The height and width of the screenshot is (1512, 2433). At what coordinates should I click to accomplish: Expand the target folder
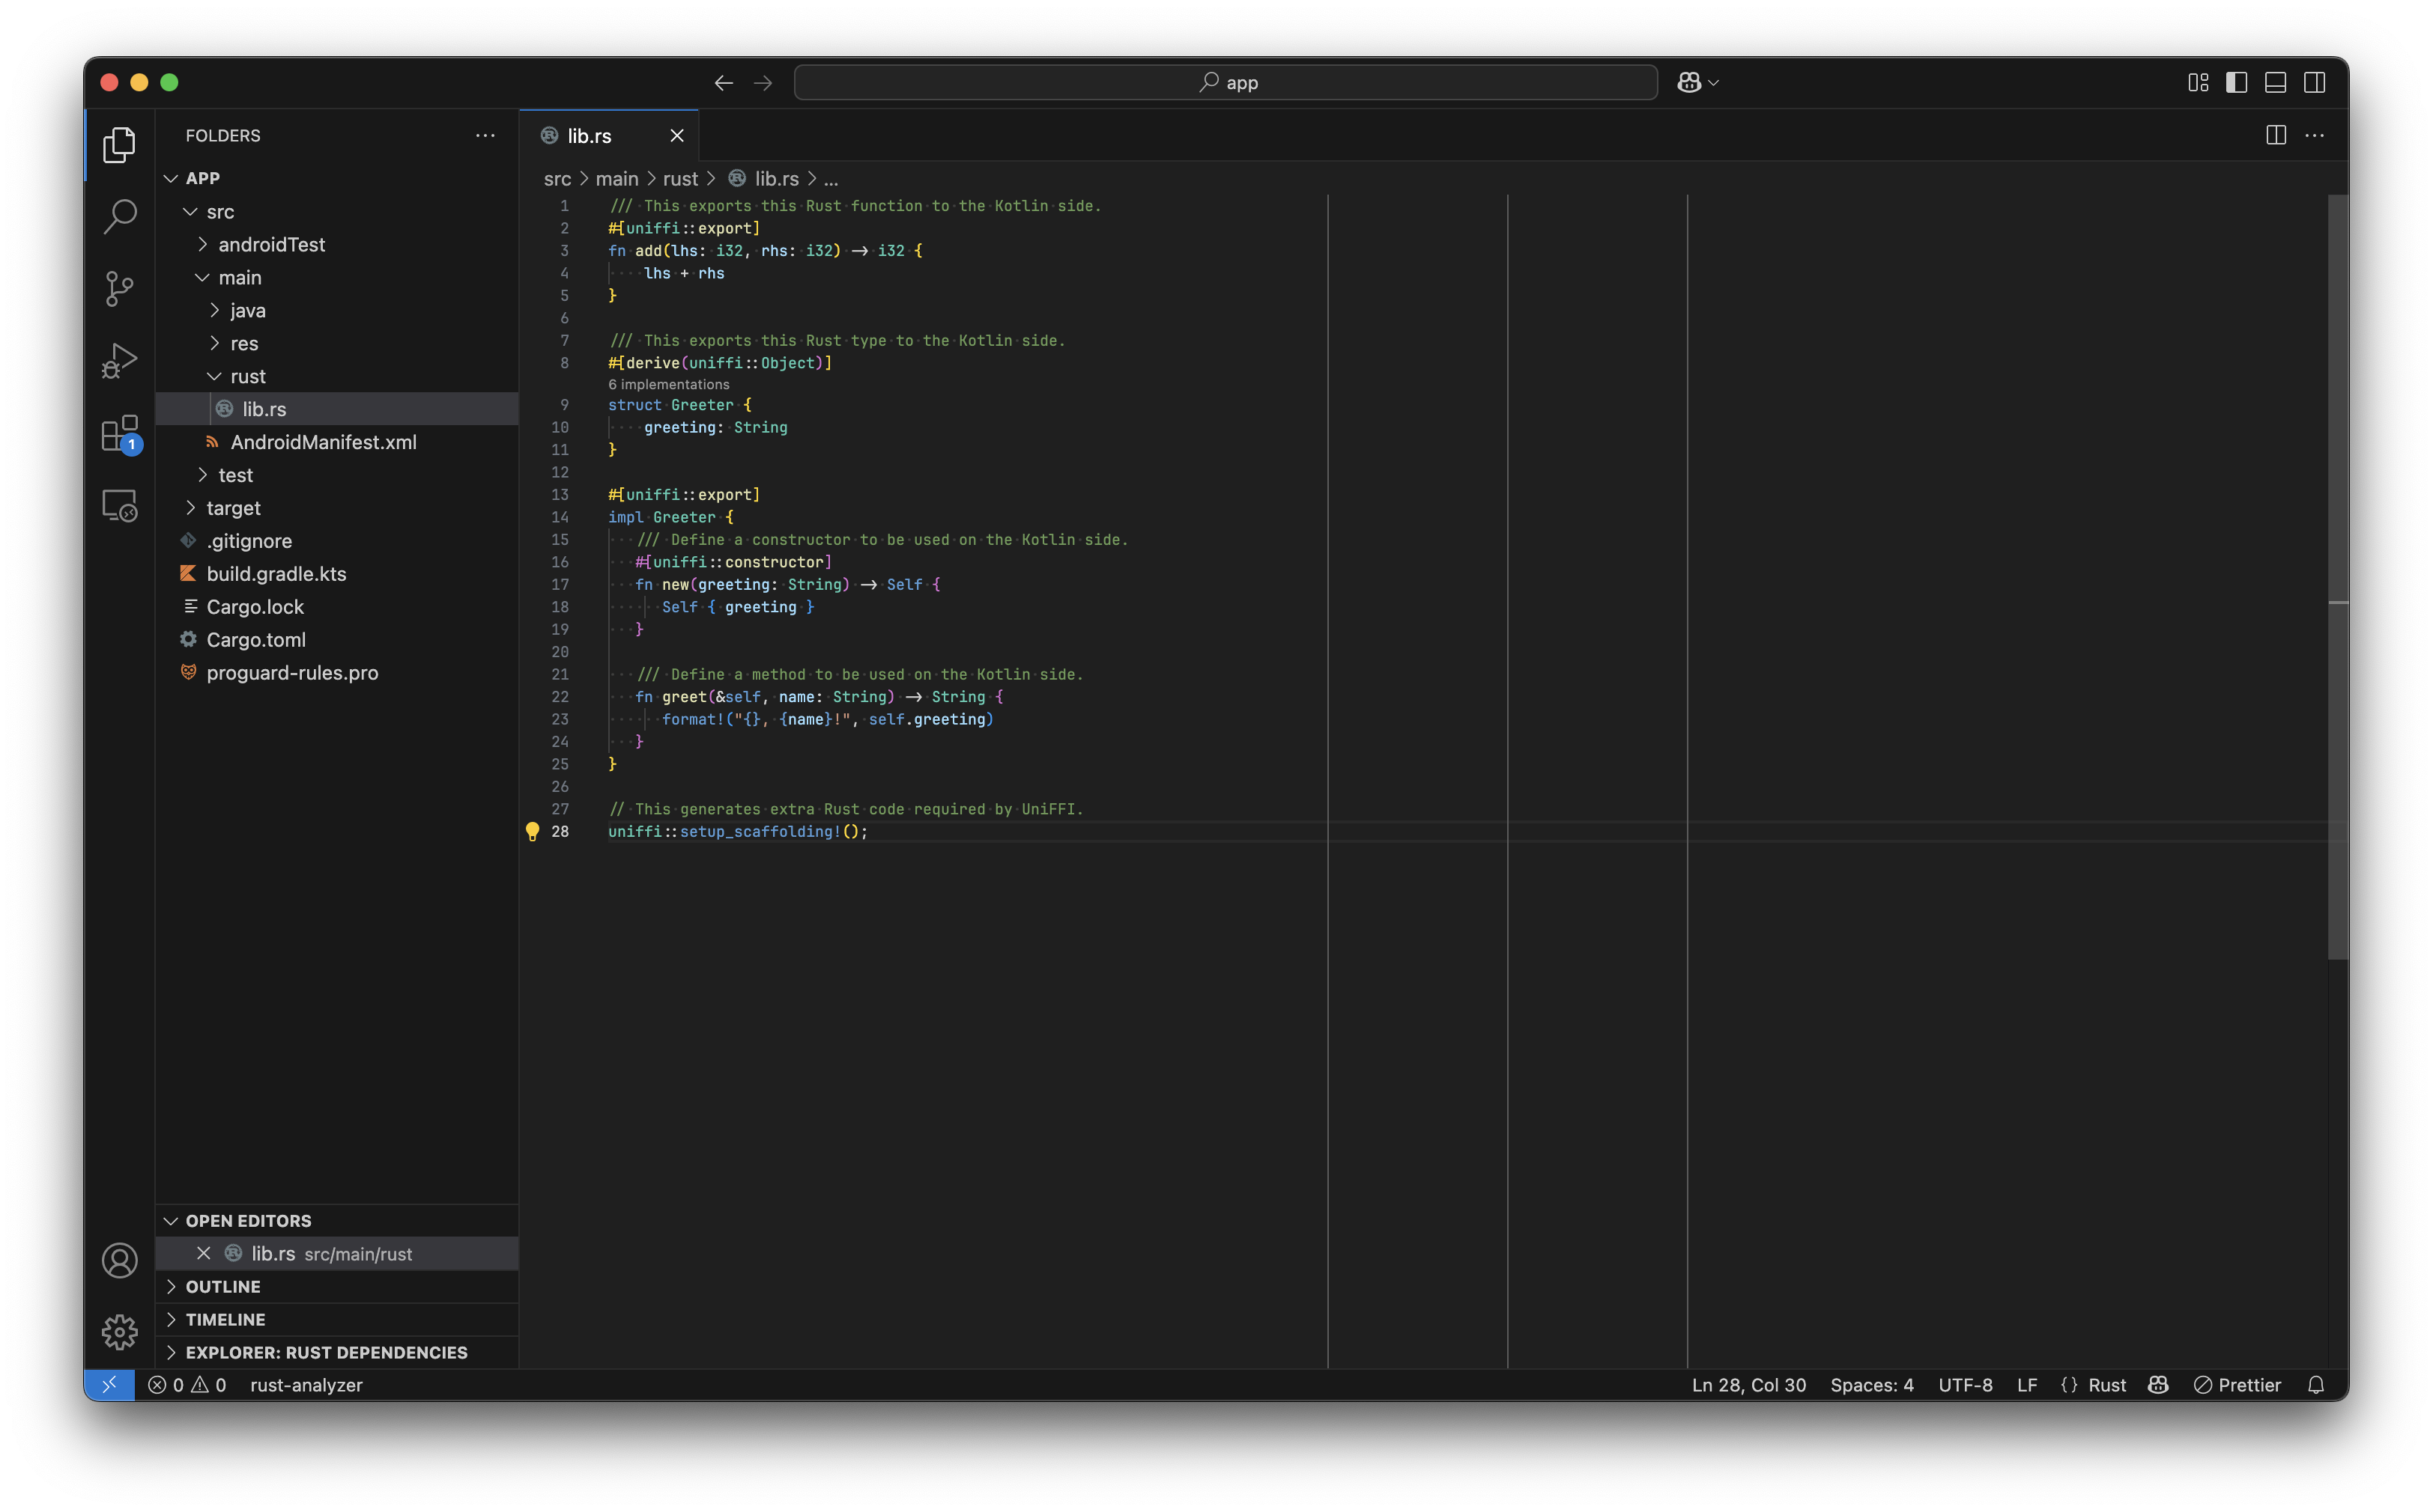(337, 508)
